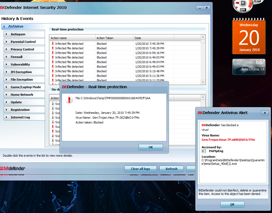Open the weather gadget for Belle Chasse

click(249, 67)
